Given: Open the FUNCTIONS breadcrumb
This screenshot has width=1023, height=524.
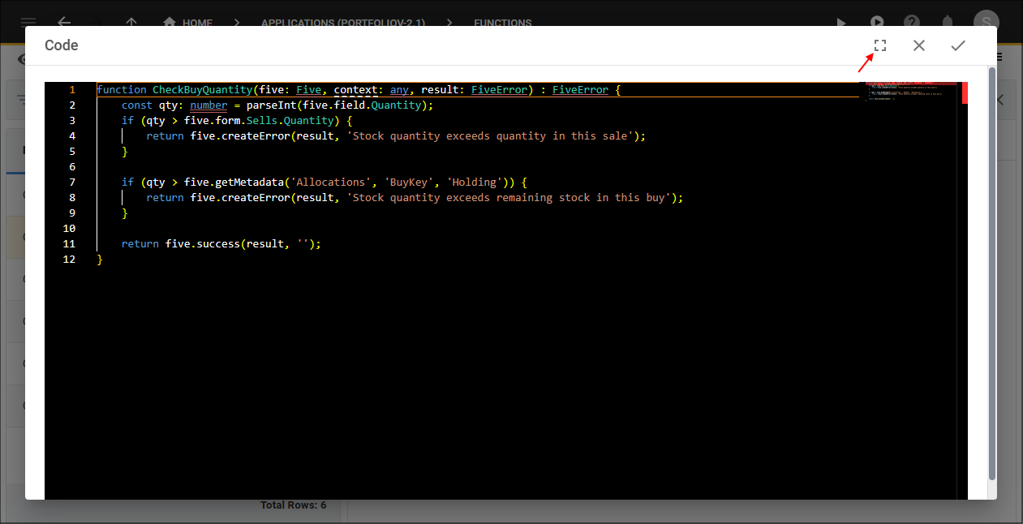Looking at the screenshot, I should coord(503,23).
